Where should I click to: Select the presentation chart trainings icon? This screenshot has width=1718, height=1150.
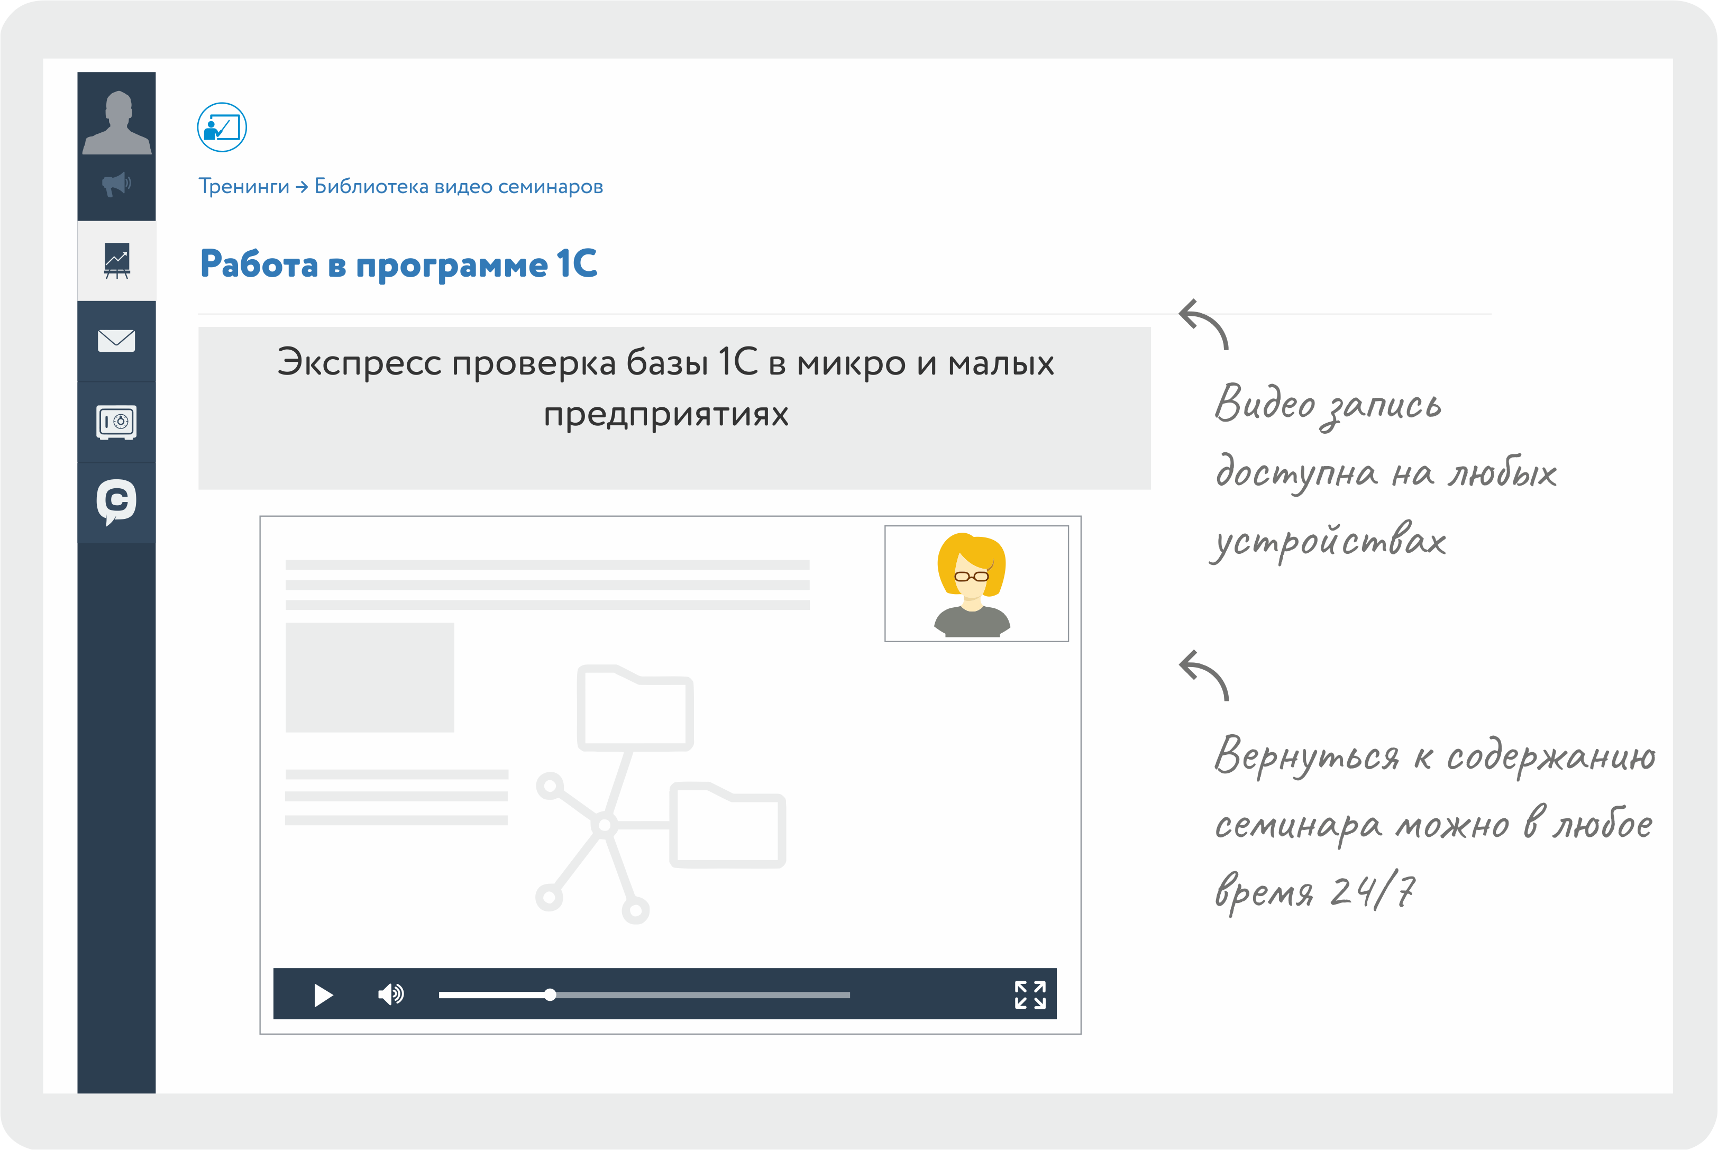click(116, 260)
